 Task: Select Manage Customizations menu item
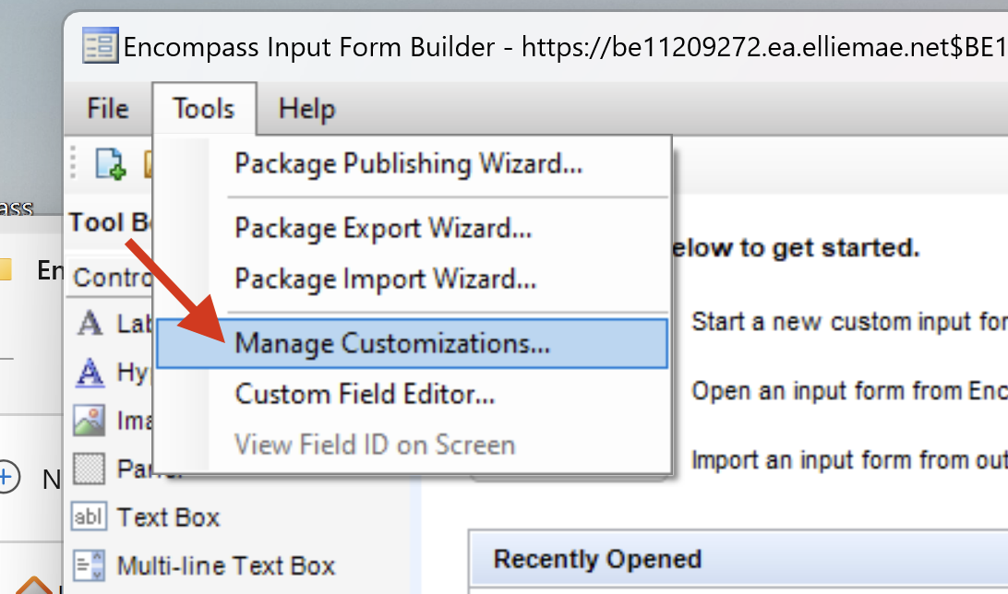(x=392, y=343)
